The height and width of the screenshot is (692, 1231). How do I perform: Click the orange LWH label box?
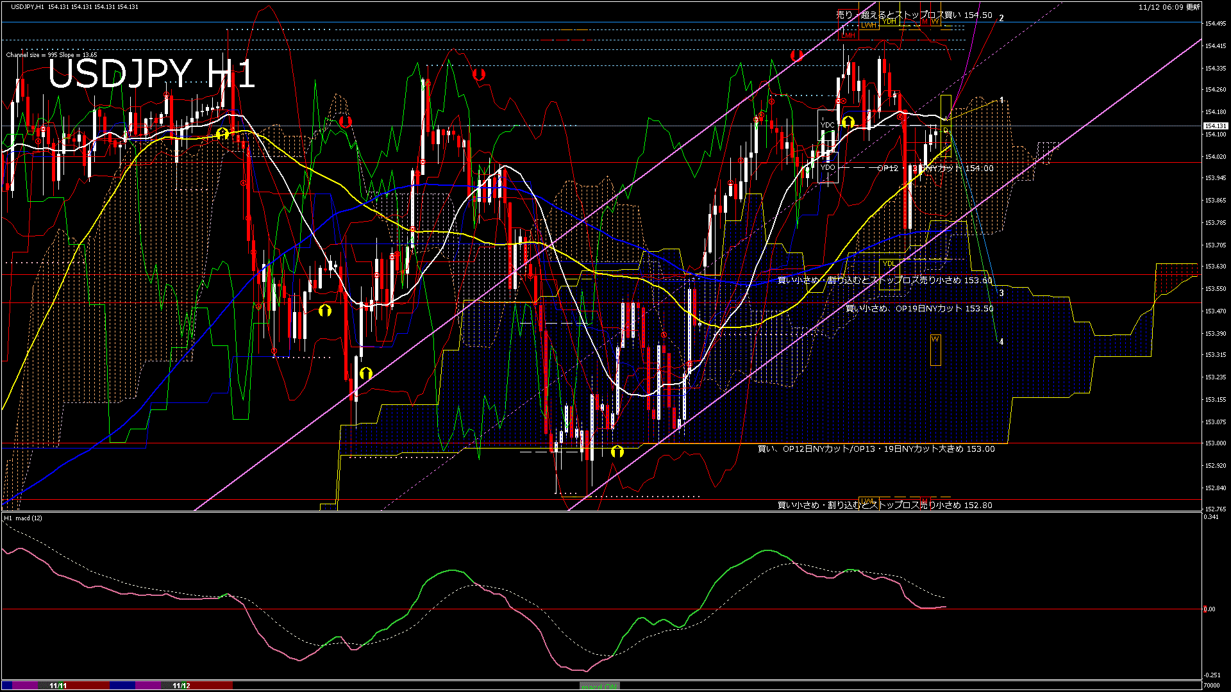click(x=868, y=25)
